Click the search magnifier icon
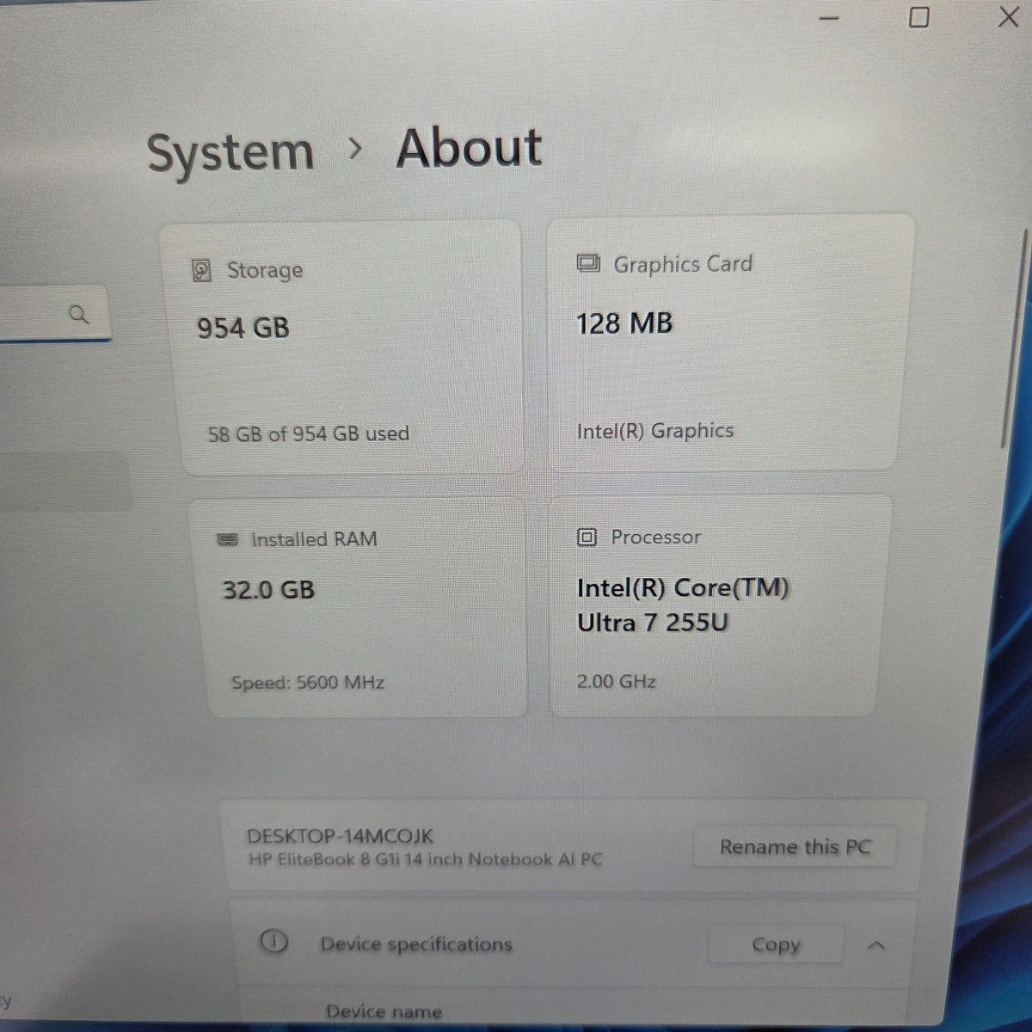Screen dimensions: 1032x1032 coord(78,315)
